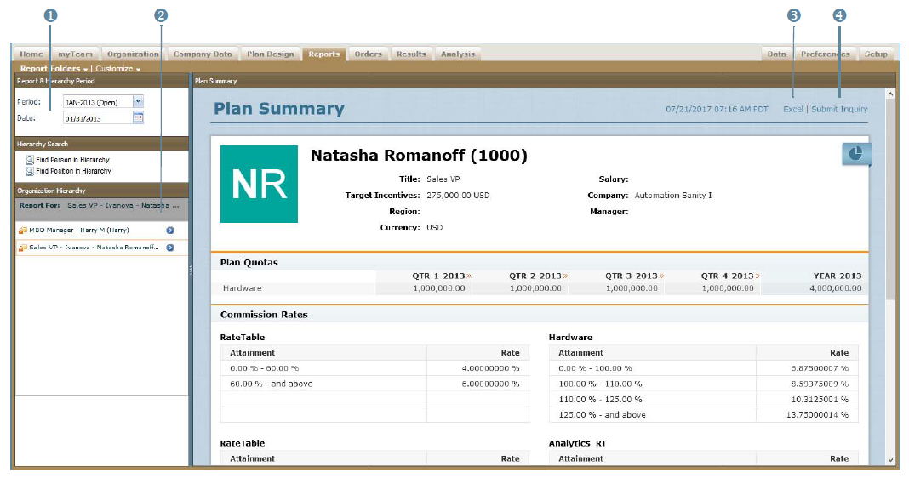The width and height of the screenshot is (909, 478).
Task: Click the YEAR-2013 column header
Action: 838,276
